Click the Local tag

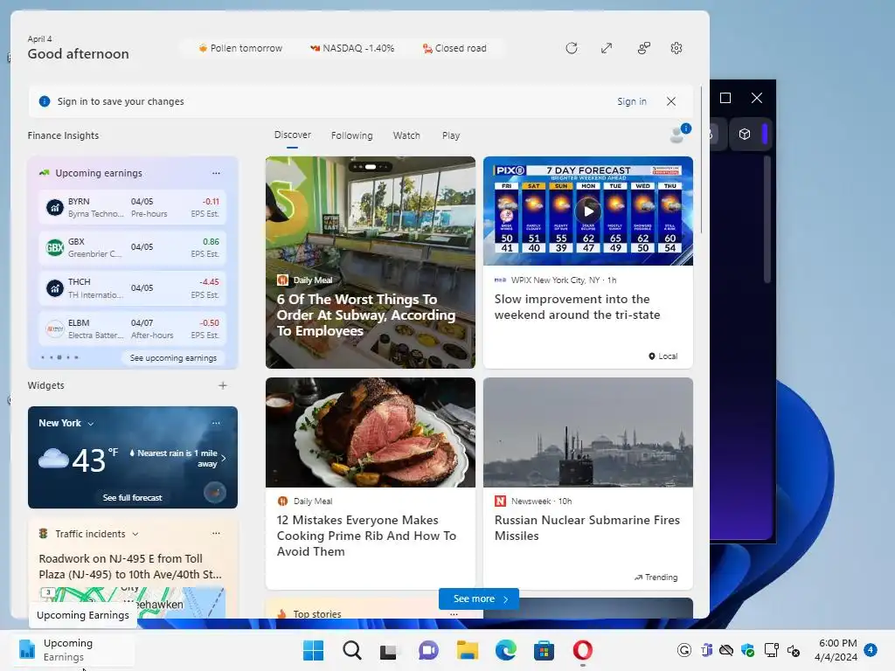663,356
